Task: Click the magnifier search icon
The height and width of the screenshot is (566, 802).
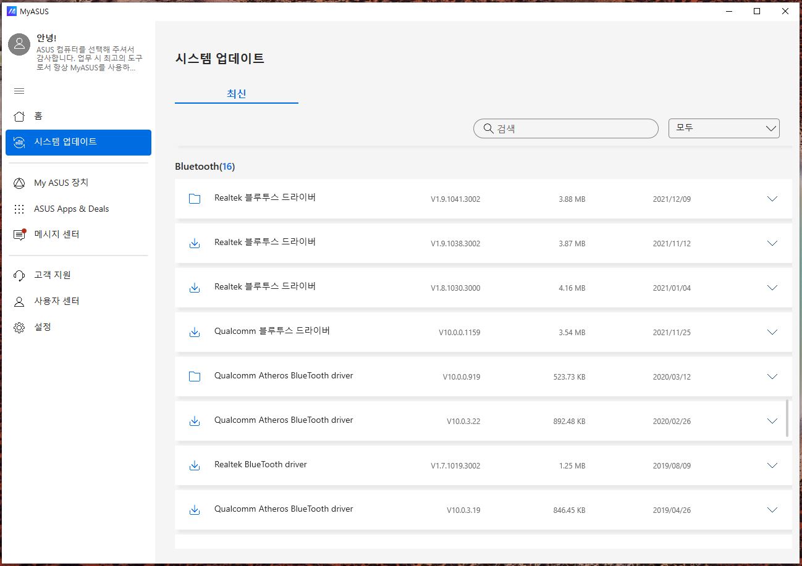Action: pos(488,128)
